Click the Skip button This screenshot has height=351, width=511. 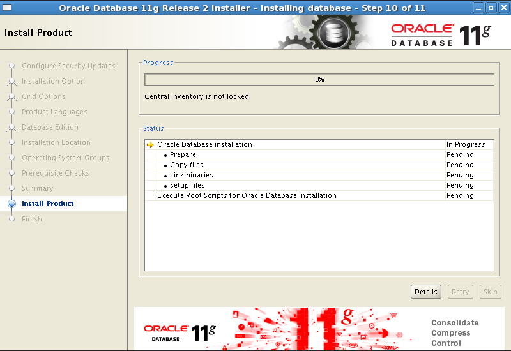point(490,292)
